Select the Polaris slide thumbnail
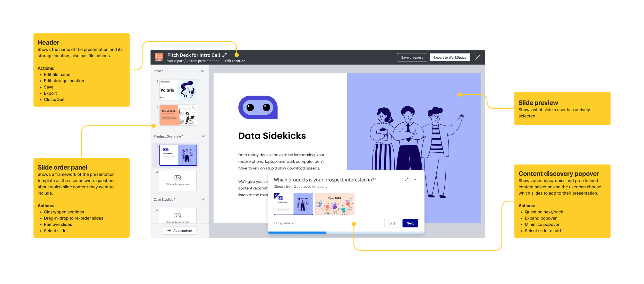Image resolution: width=644 pixels, height=284 pixels. tap(178, 90)
